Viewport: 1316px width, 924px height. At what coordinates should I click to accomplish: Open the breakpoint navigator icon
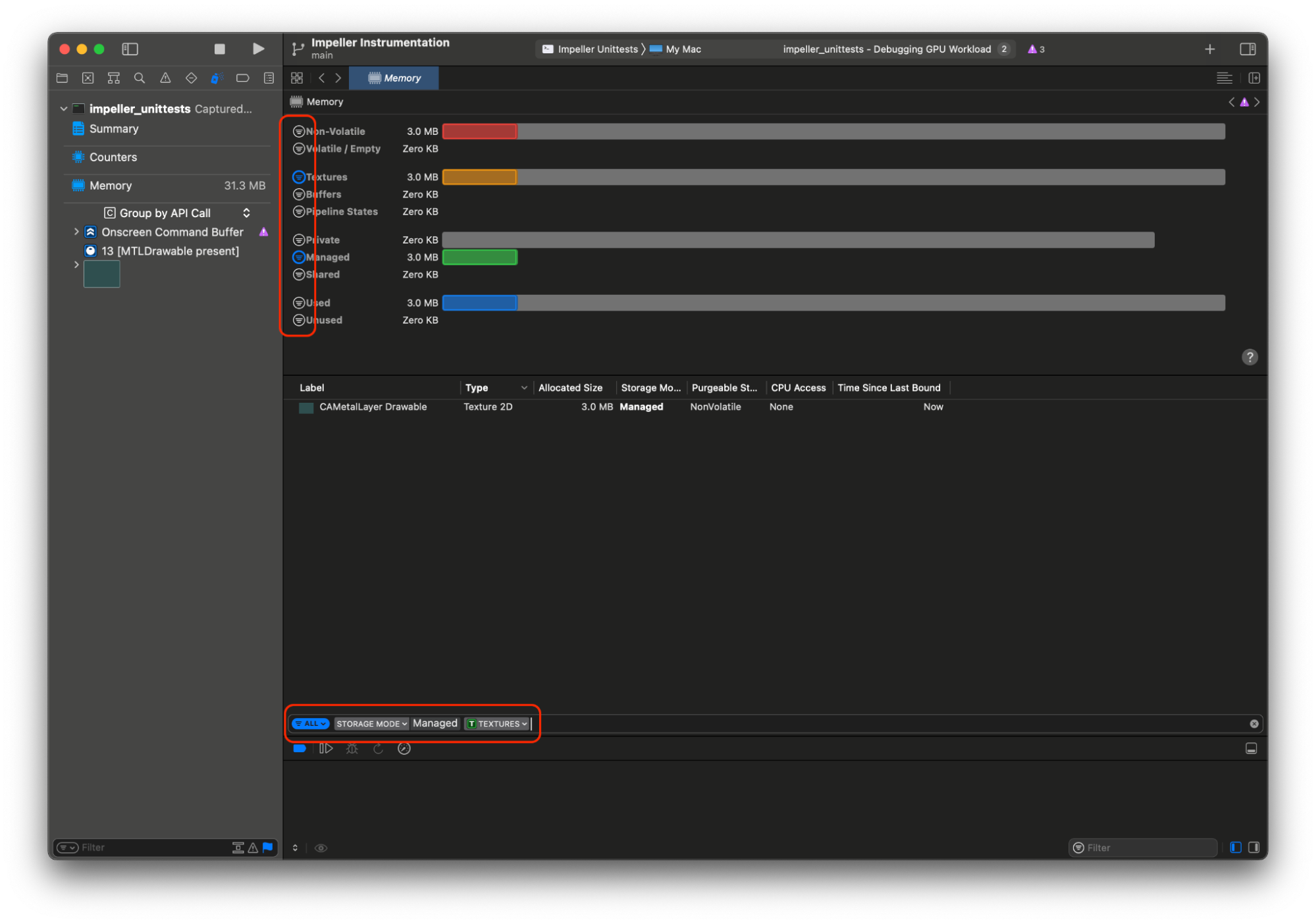pyautogui.click(x=243, y=78)
